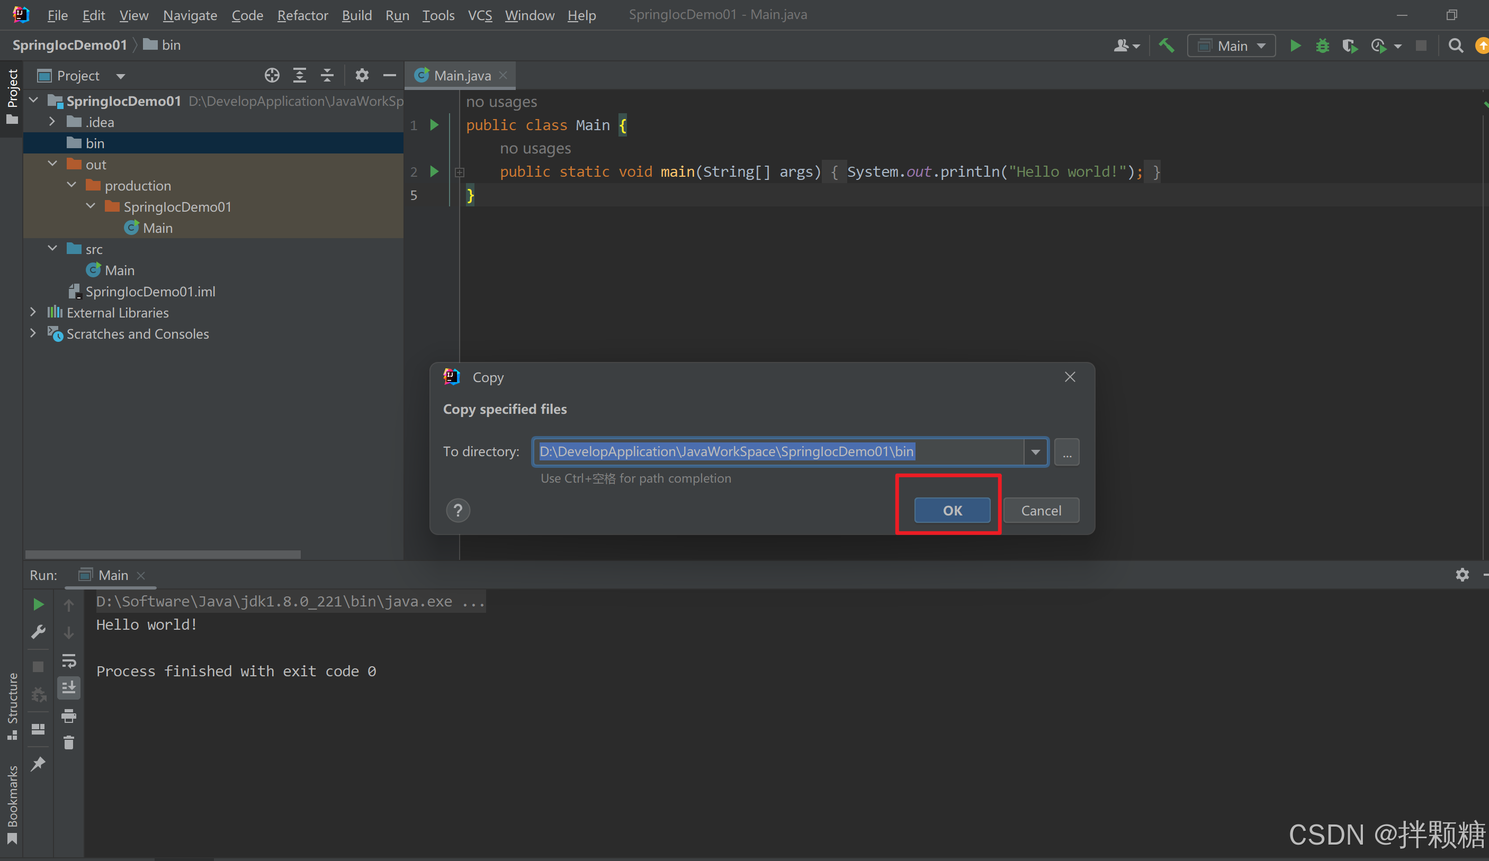The height and width of the screenshot is (861, 1489).
Task: Open Search Everywhere magnifier icon
Action: tap(1456, 46)
